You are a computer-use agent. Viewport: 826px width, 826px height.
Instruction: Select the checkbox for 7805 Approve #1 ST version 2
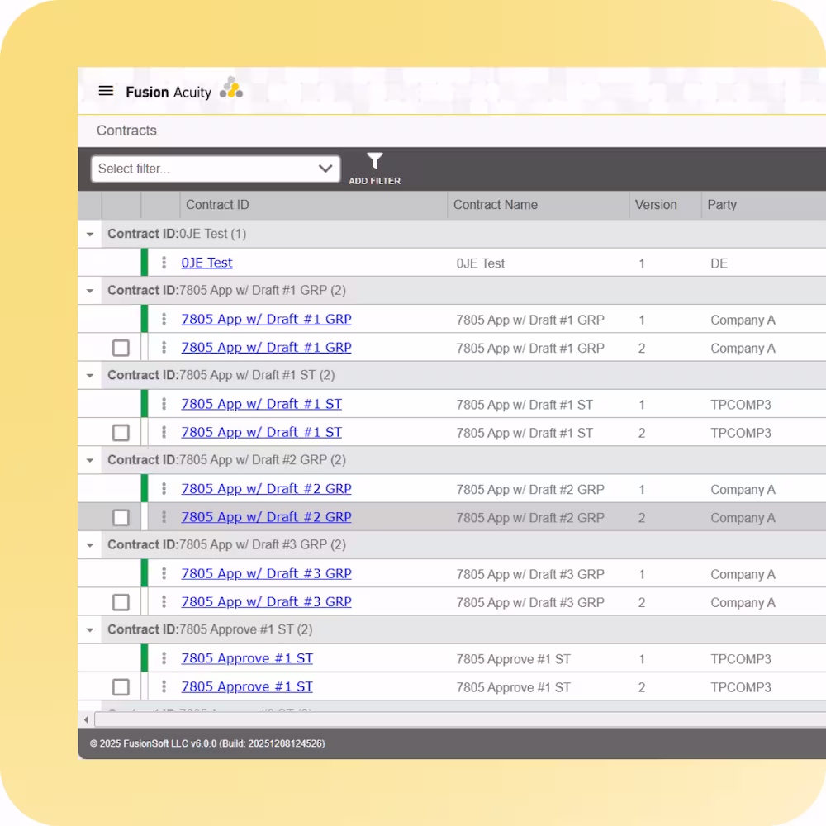121,686
